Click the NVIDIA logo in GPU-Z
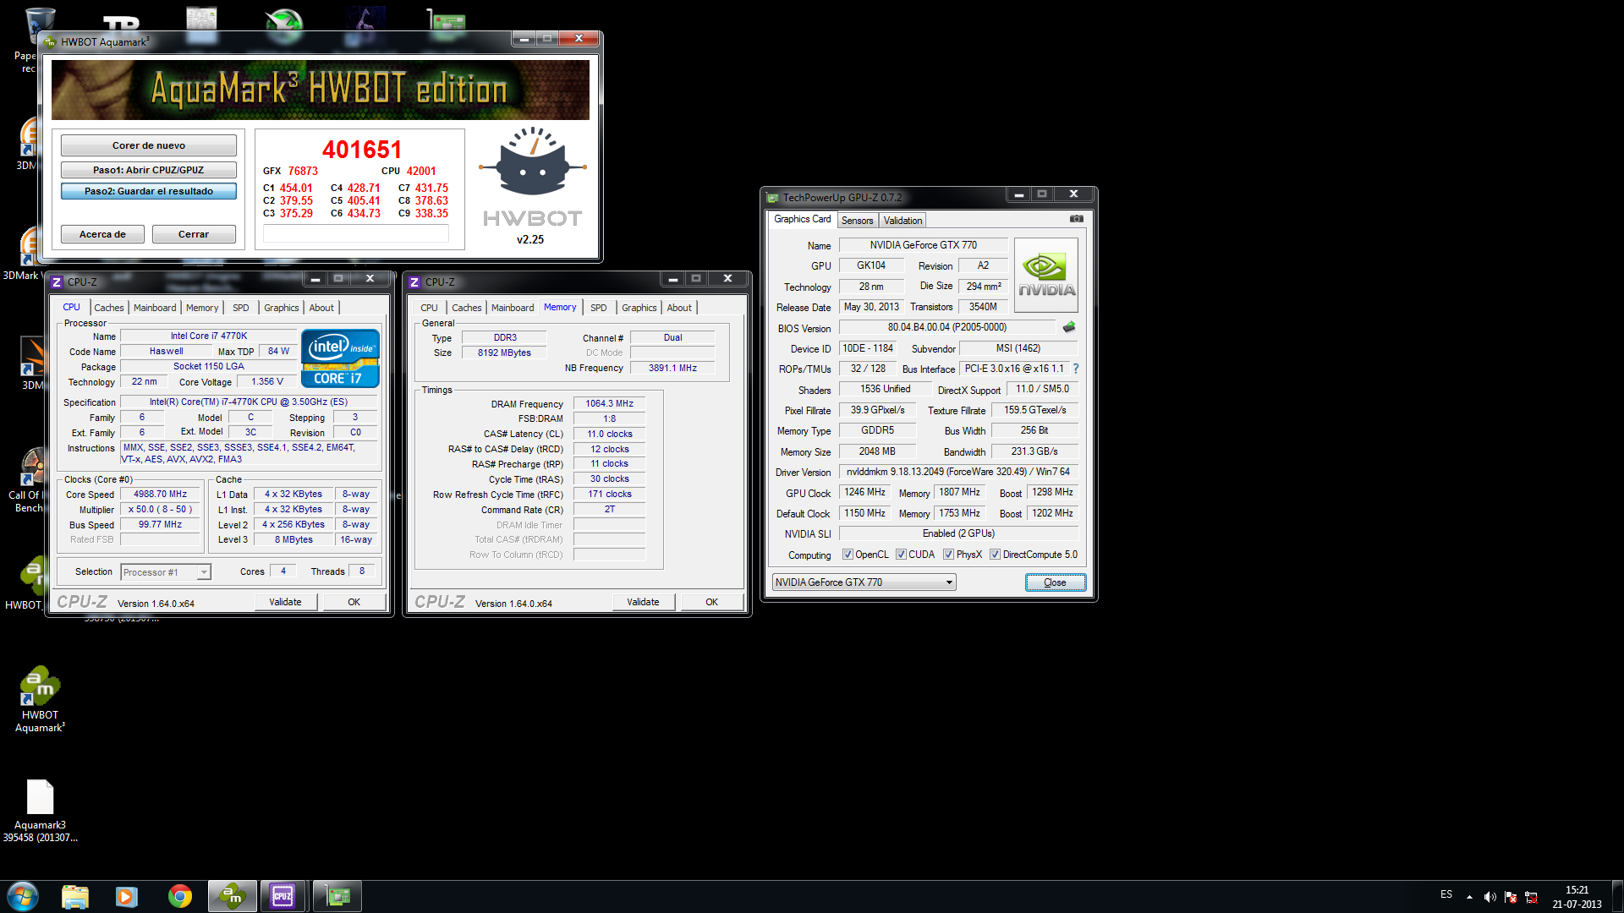 (1046, 276)
